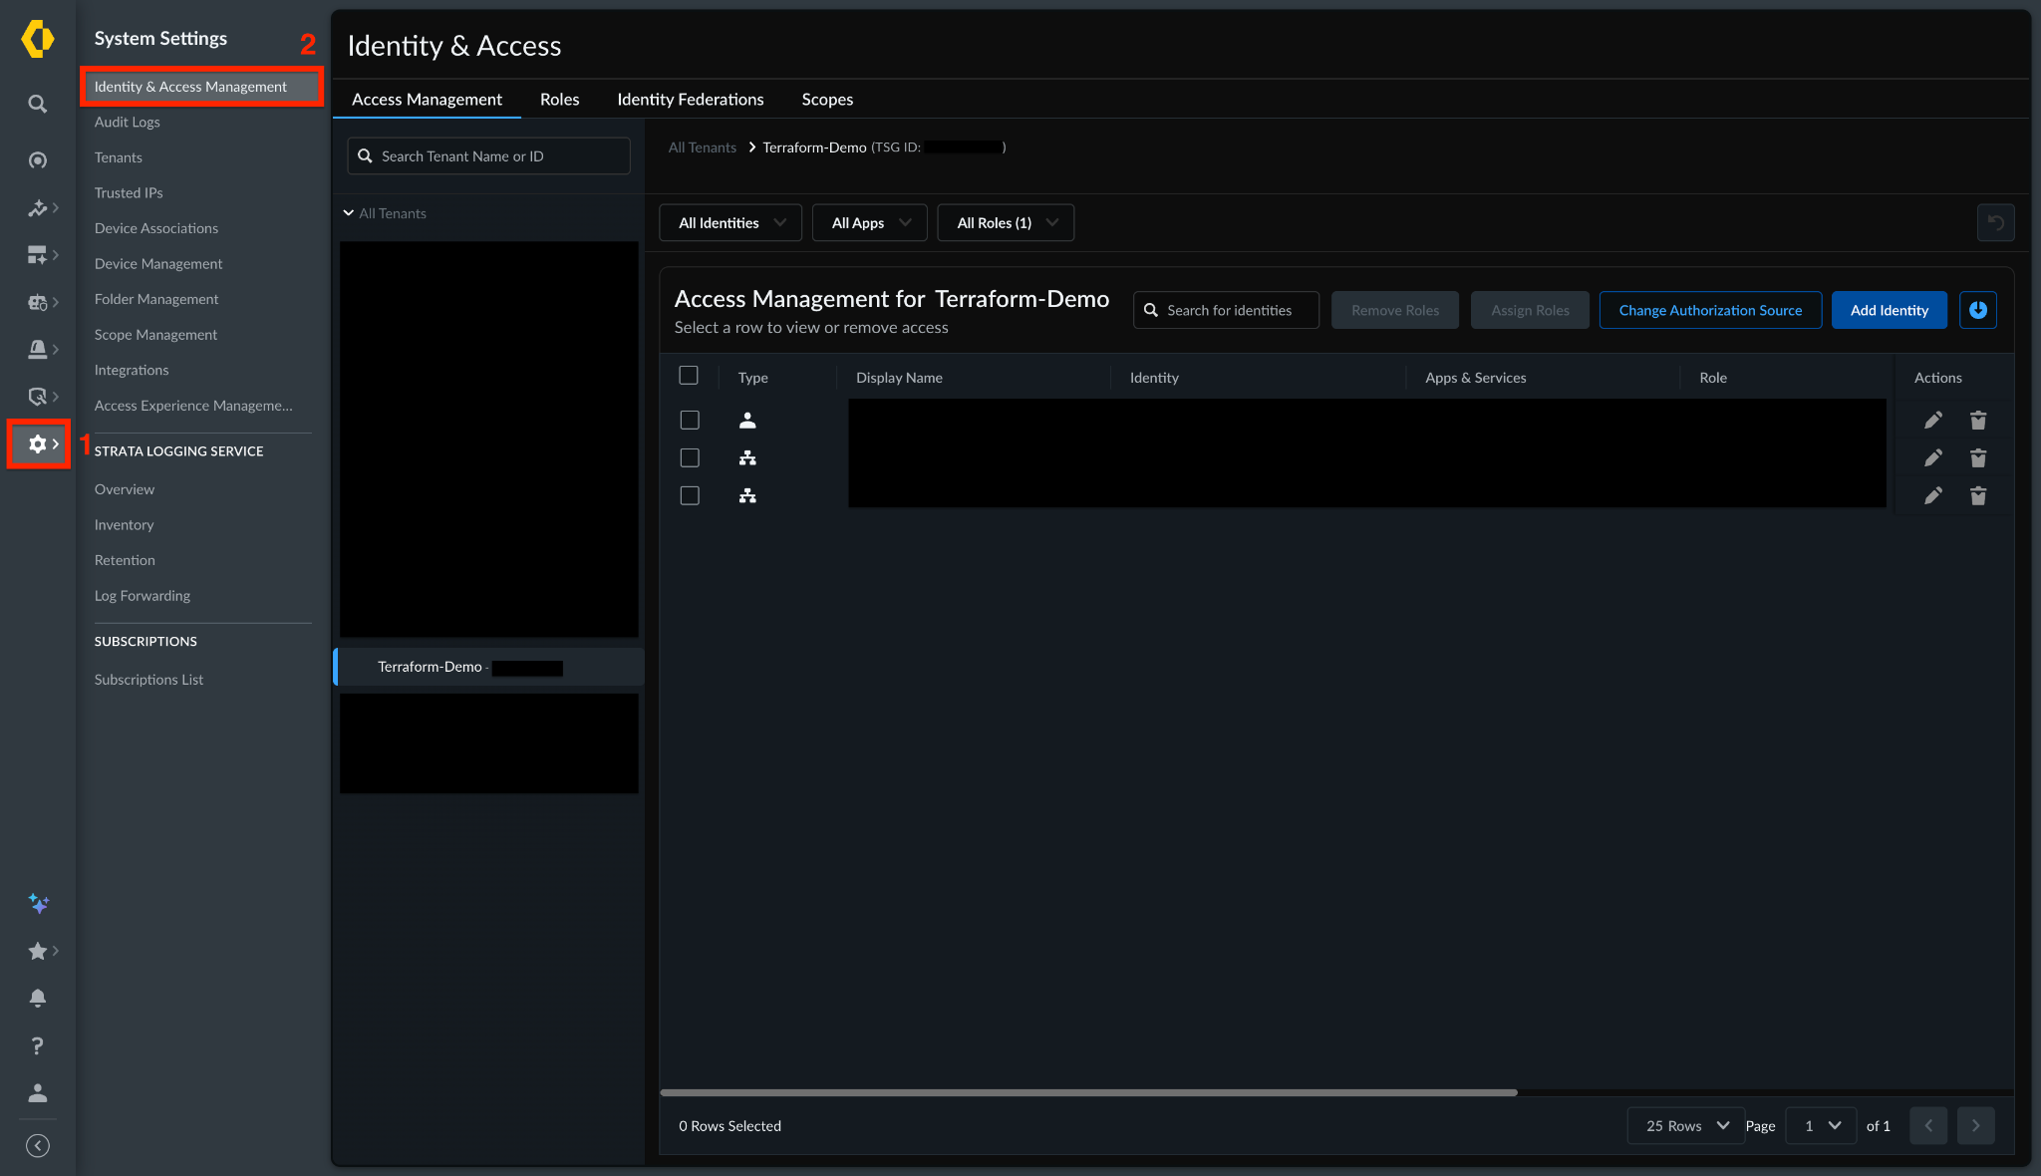Click the download identities icon button
The height and width of the screenshot is (1176, 2041).
(x=1978, y=310)
